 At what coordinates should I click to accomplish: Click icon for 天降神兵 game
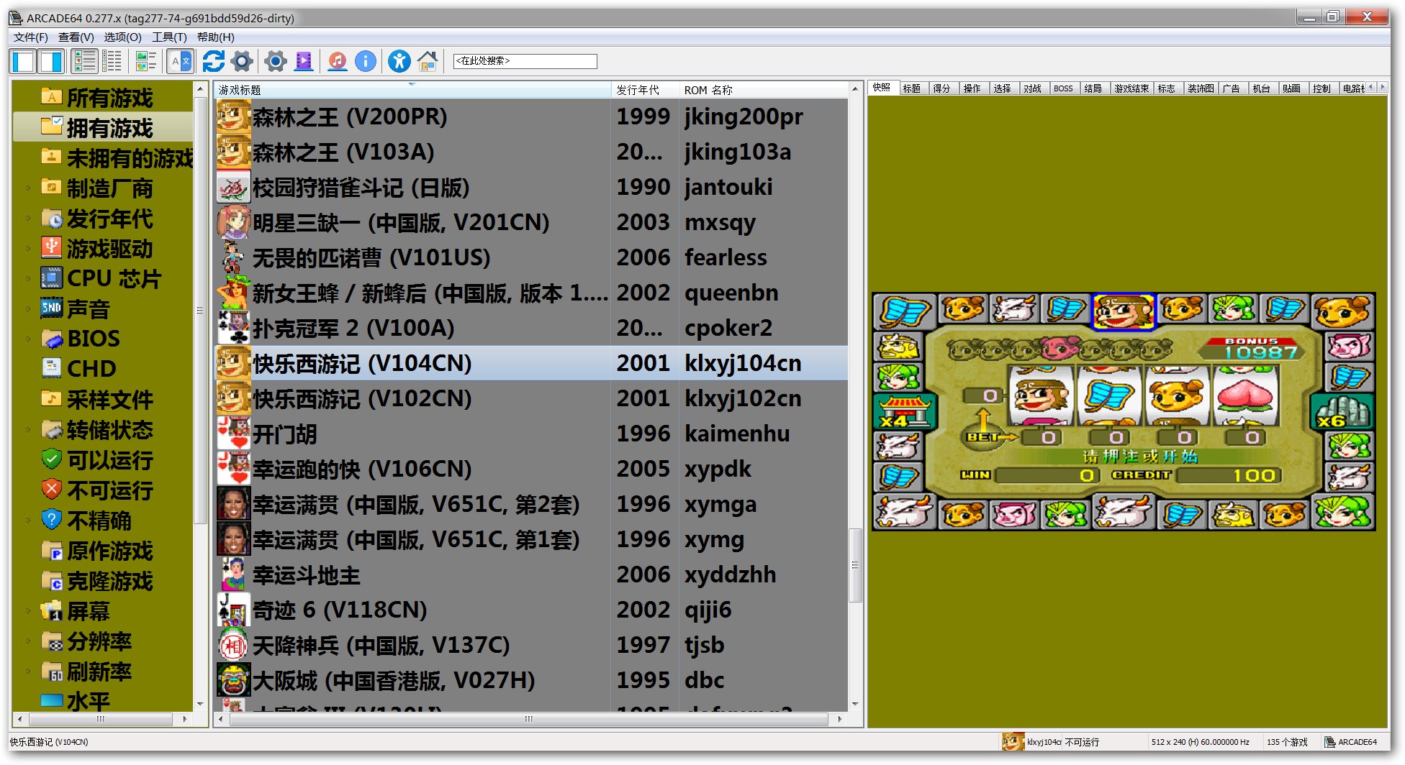[x=233, y=645]
